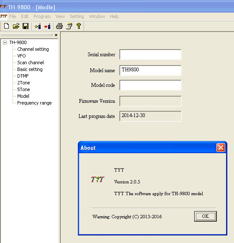
Task: Select DTMF in the tree
Action: point(23,76)
